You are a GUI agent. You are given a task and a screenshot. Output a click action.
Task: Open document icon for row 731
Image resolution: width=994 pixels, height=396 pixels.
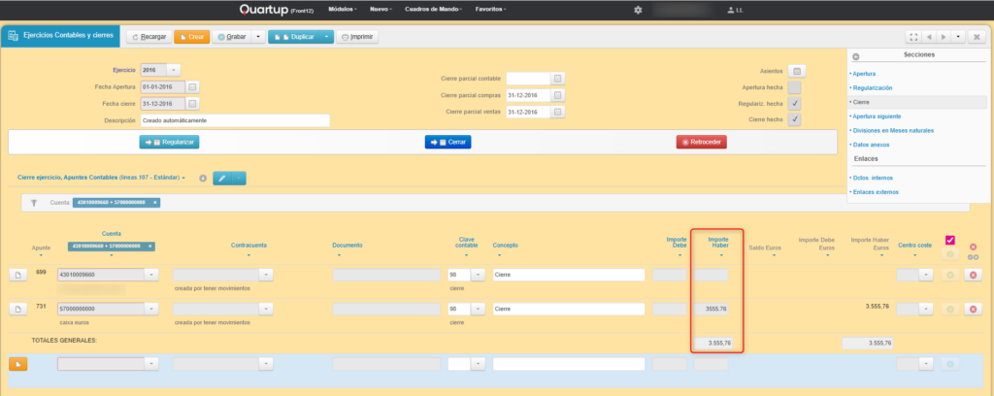click(x=17, y=309)
